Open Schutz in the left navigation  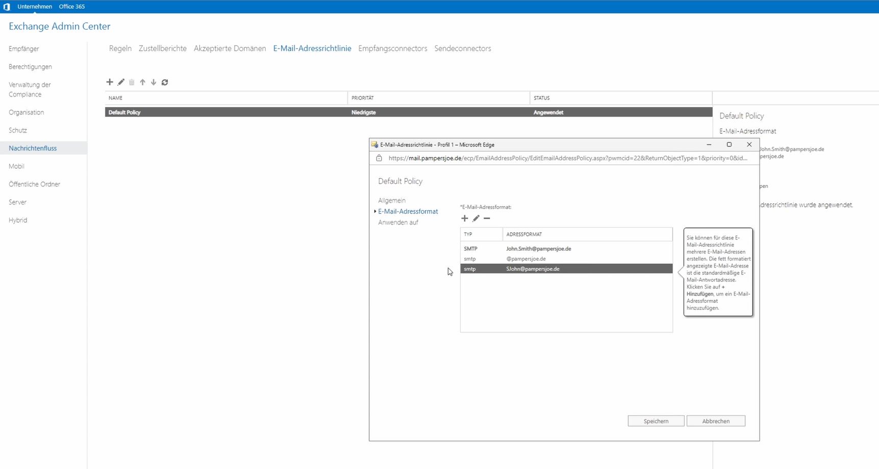pos(18,130)
